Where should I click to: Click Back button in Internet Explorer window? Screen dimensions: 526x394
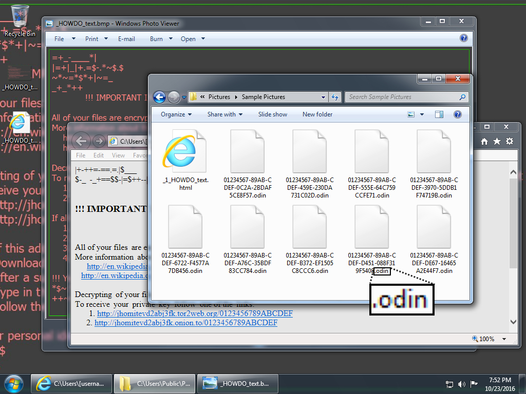tap(81, 141)
